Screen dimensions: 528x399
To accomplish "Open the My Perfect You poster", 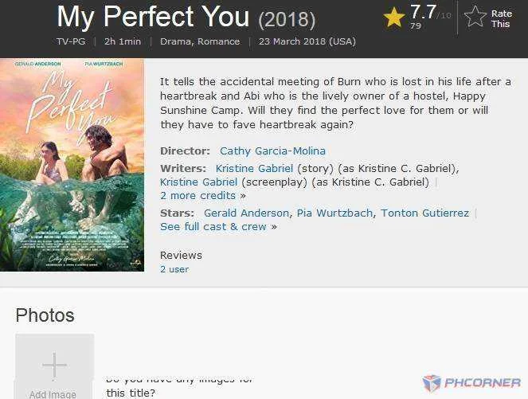I will pos(72,165).
